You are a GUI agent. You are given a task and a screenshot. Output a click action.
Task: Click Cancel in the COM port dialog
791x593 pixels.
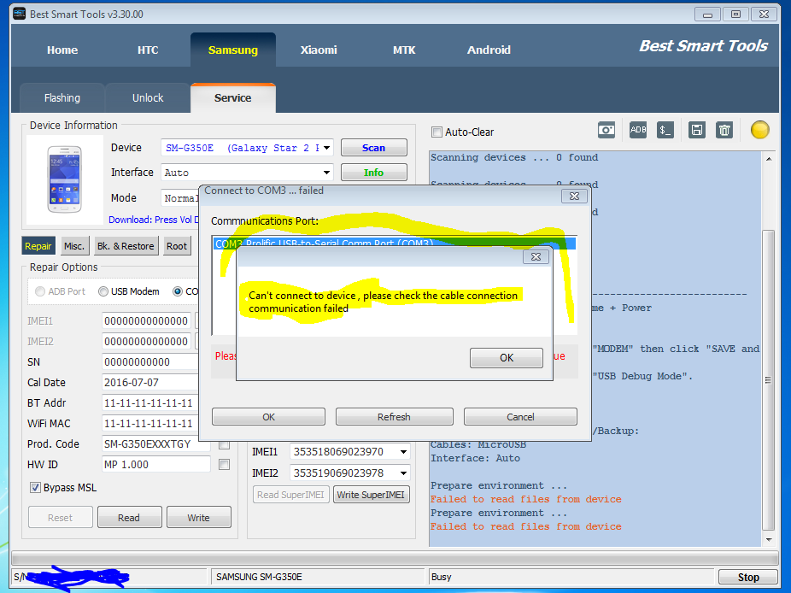coord(520,417)
